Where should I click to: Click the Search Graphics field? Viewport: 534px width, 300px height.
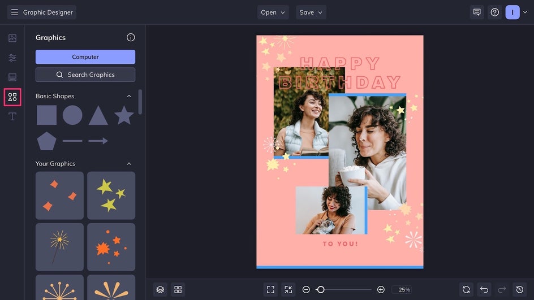(x=85, y=75)
